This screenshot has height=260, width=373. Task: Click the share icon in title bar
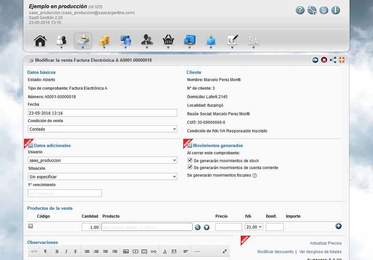click(333, 60)
